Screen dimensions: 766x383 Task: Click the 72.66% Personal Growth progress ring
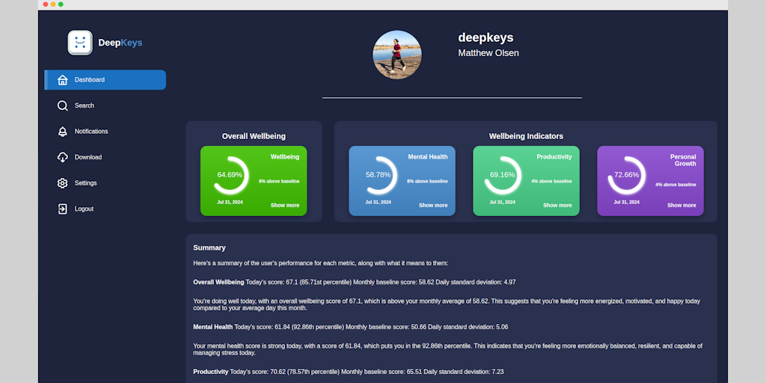point(628,175)
